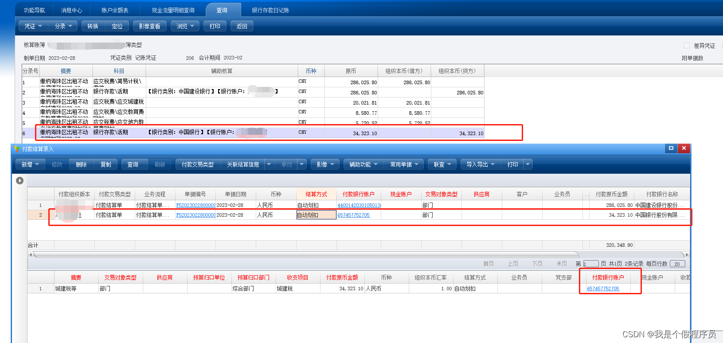Click the 上页 pagination link
Viewport: 723px width, 343px height.
pyautogui.click(x=513, y=264)
